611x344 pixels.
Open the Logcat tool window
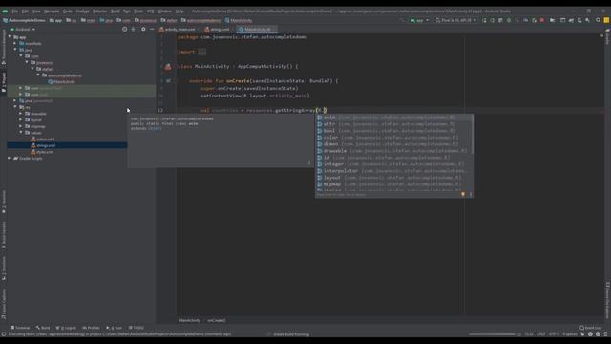point(66,328)
